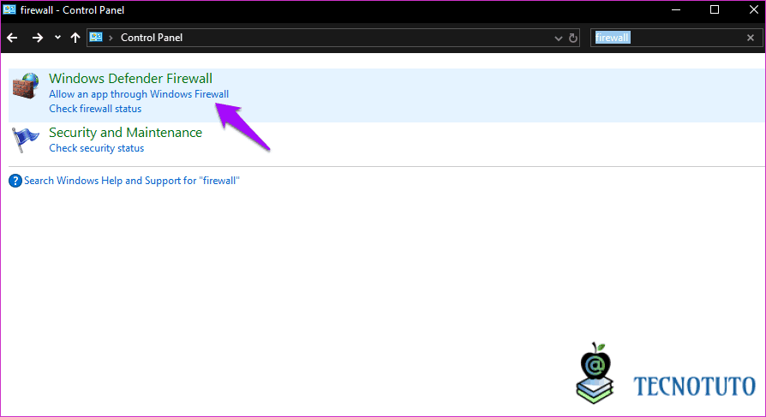Select Control Panel breadcrumb in address bar
The image size is (766, 417).
(x=152, y=38)
